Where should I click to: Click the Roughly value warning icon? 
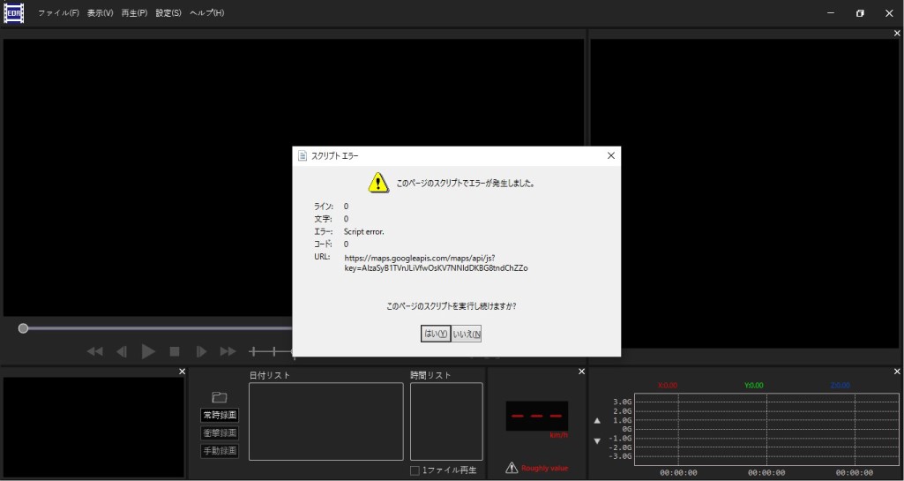[x=512, y=468]
